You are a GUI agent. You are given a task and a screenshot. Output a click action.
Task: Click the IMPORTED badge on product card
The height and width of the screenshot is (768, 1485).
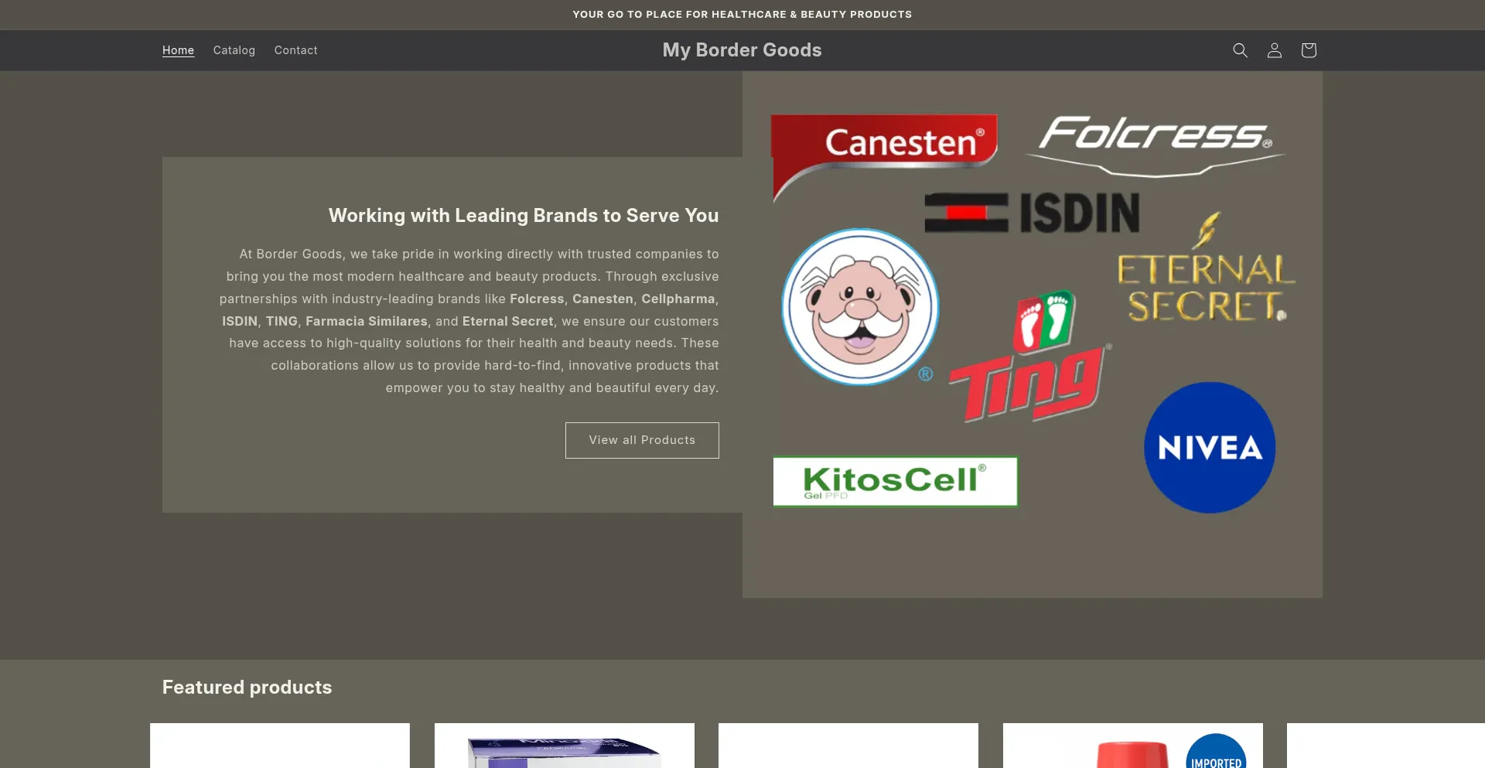pyautogui.click(x=1216, y=752)
